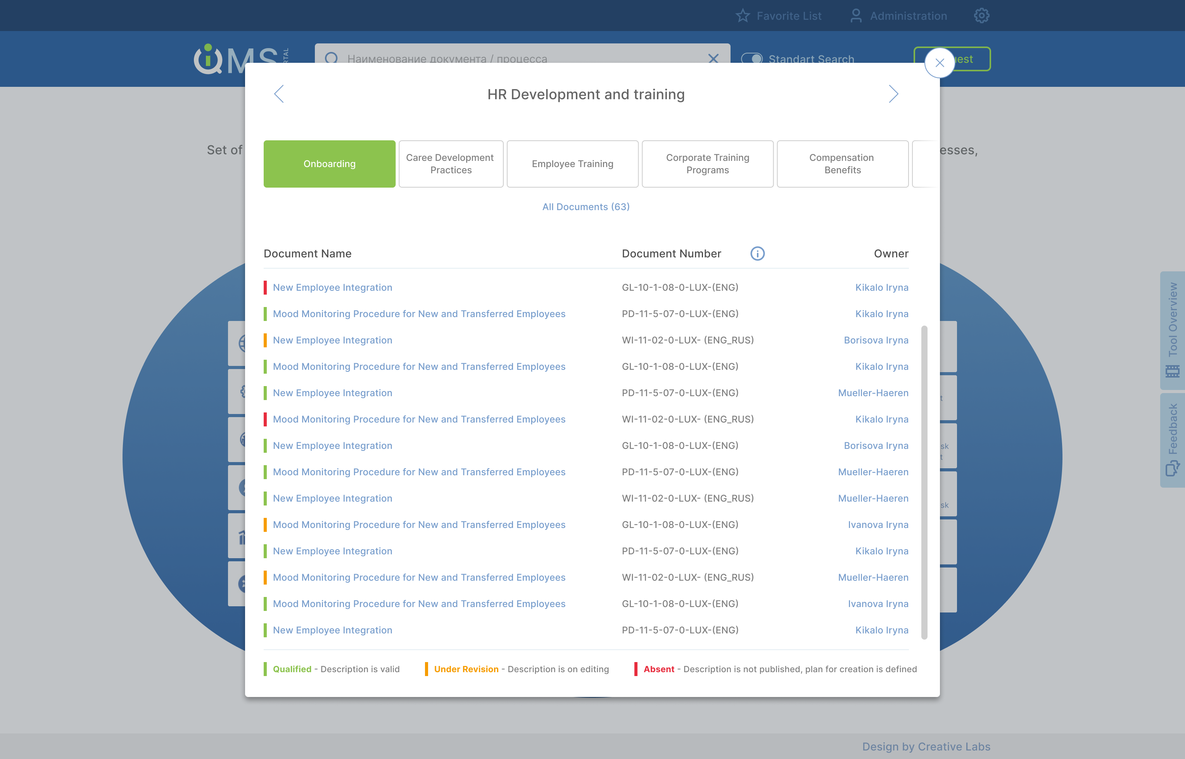Open the Tool Overview side panel
This screenshot has height=759, width=1185.
point(1172,330)
